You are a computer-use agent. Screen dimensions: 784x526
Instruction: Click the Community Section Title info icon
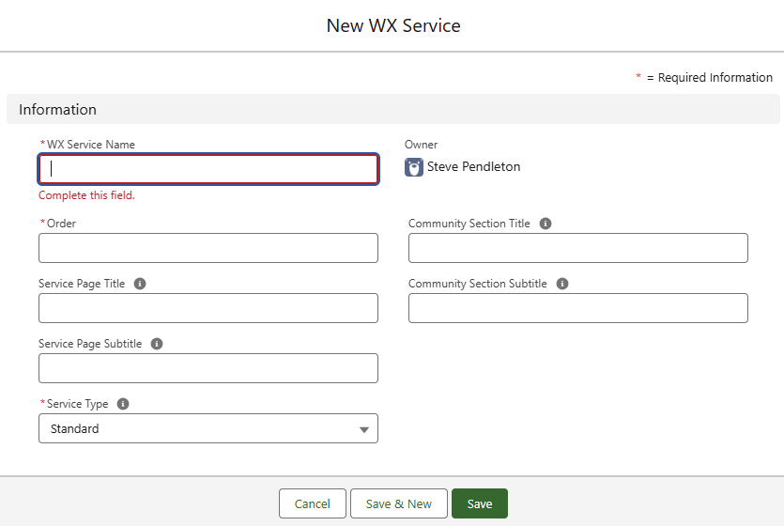click(x=546, y=224)
